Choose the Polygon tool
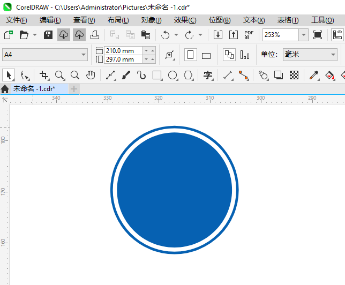The image size is (345, 285). click(188, 75)
